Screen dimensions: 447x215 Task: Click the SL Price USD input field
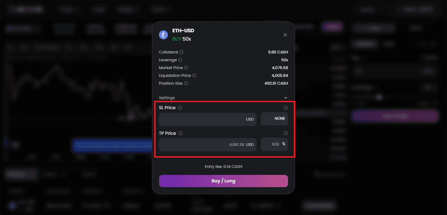coord(208,119)
